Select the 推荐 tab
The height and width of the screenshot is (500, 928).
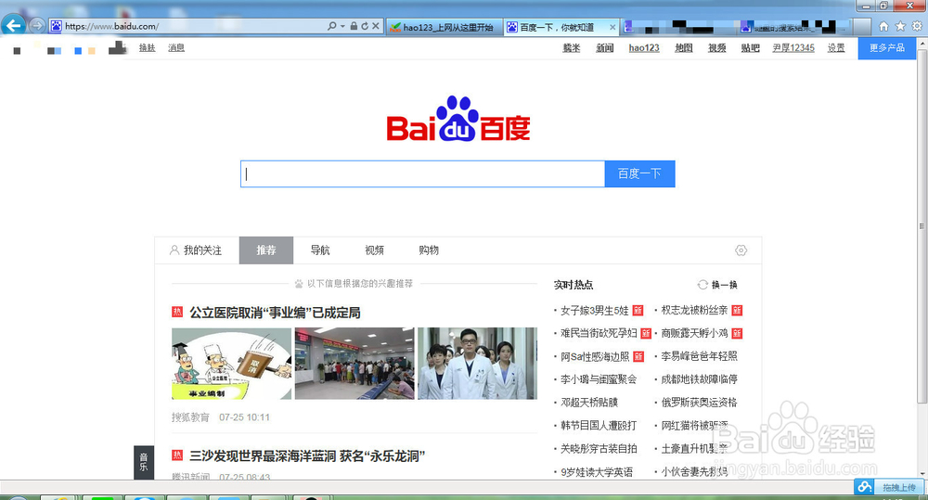click(x=265, y=250)
